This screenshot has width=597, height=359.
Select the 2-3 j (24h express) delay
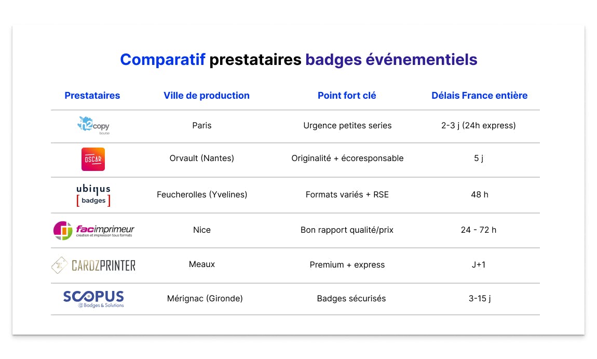479,126
